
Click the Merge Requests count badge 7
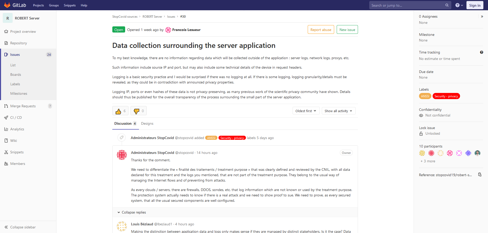pos(50,106)
